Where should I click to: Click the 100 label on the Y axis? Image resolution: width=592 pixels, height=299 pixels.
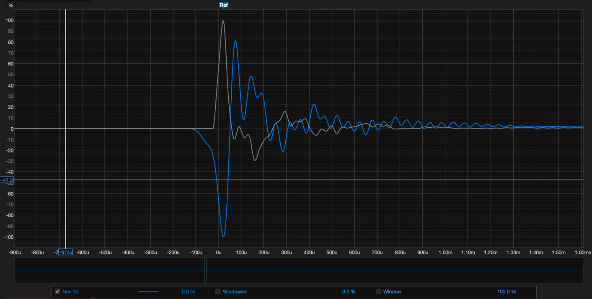click(x=10, y=21)
